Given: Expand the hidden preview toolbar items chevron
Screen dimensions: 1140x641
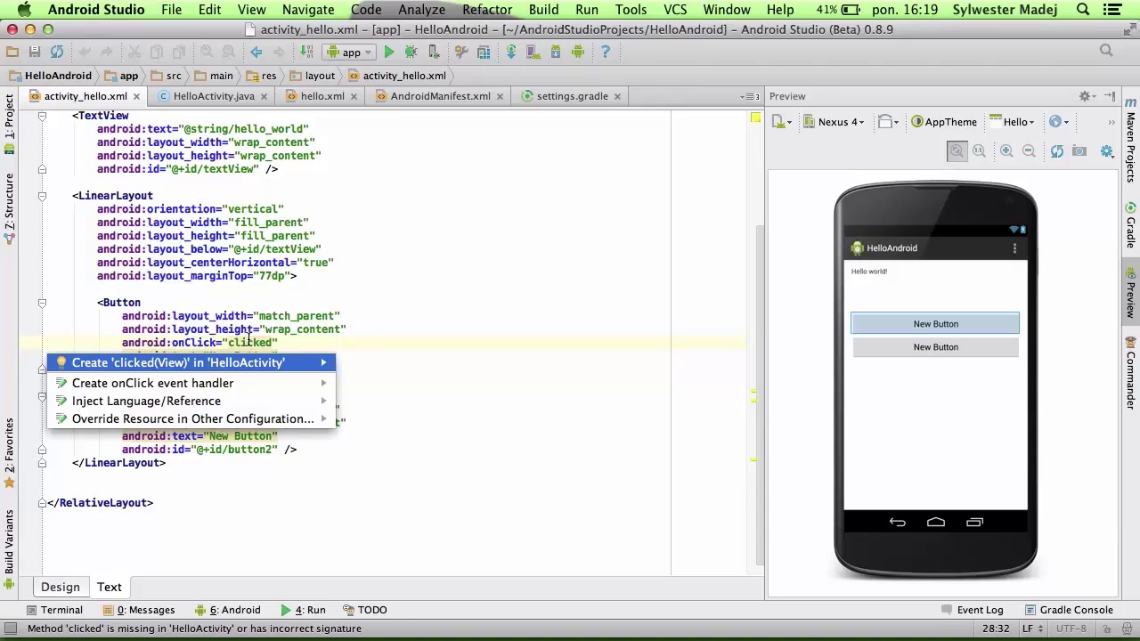Looking at the screenshot, I should tap(1111, 122).
